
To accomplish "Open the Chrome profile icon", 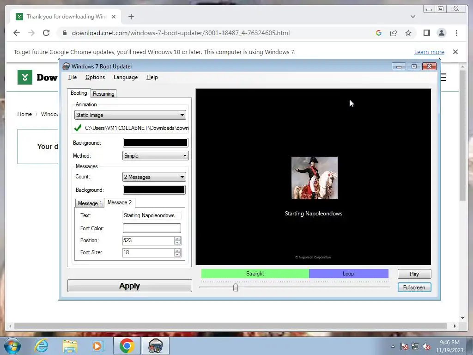I will pos(442,33).
